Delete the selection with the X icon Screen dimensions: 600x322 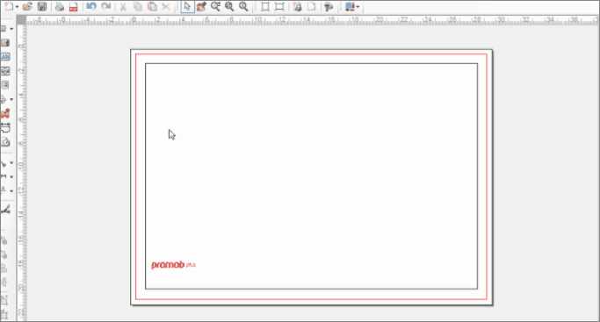[166, 6]
